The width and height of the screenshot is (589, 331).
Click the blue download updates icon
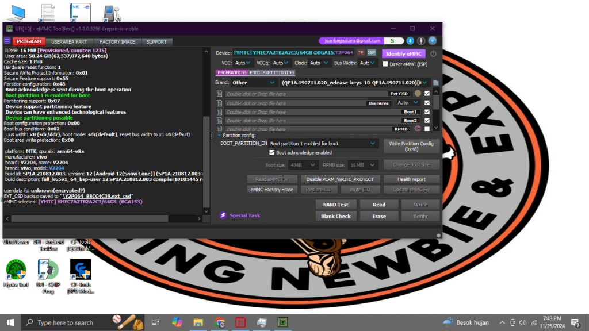coord(410,41)
